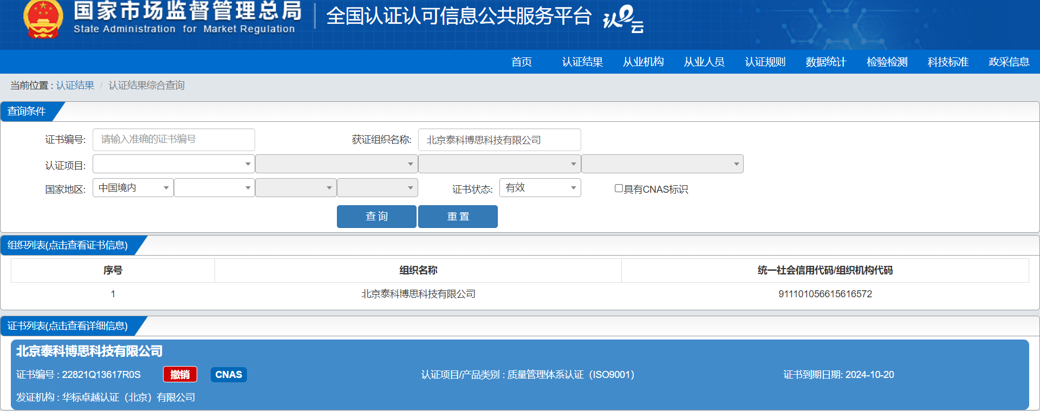
Task: Open the first 认证项目 dropdown
Action: [173, 164]
